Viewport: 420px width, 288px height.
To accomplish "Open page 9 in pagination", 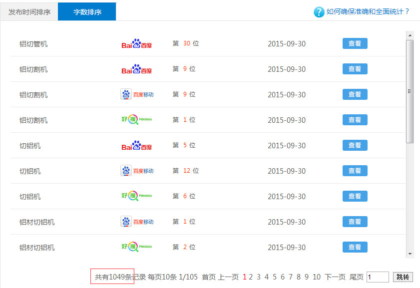I will pos(307,277).
